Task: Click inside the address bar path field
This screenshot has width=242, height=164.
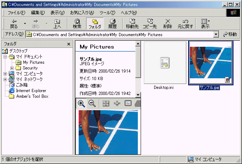Action: tap(120, 35)
